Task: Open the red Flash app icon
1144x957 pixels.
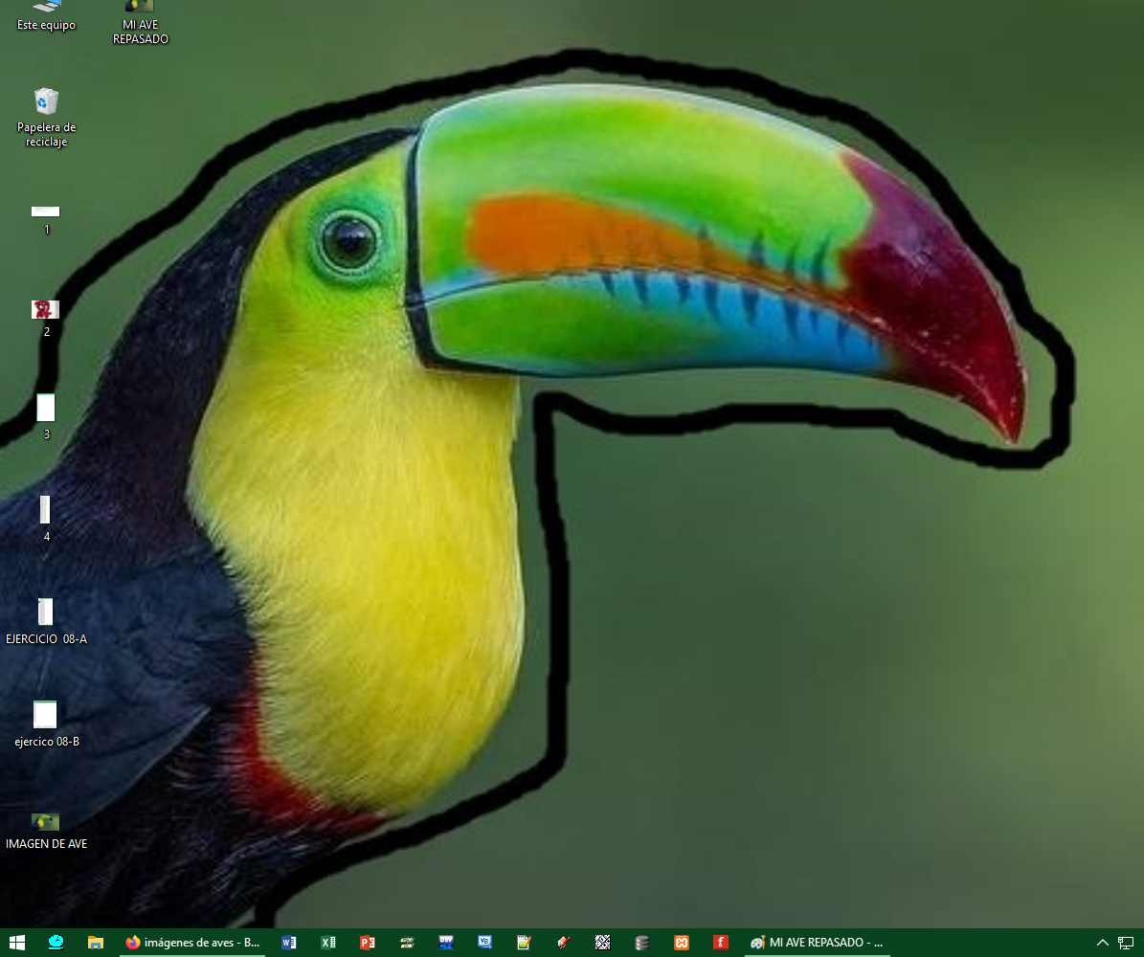Action: coord(720,943)
